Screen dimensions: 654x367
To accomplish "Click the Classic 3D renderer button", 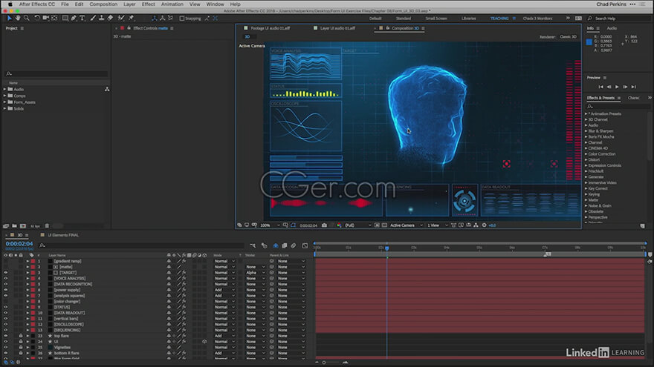I will (568, 36).
